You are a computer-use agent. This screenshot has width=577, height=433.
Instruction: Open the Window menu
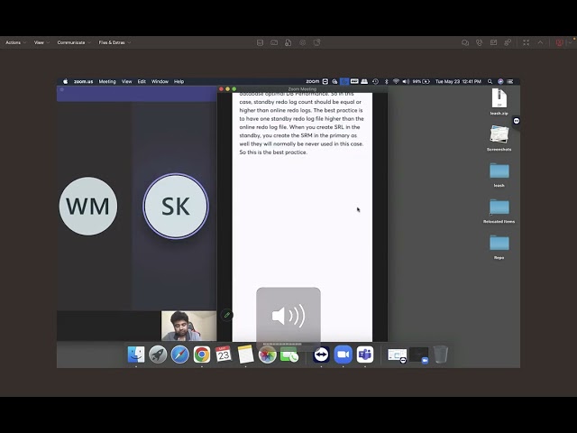(x=160, y=81)
